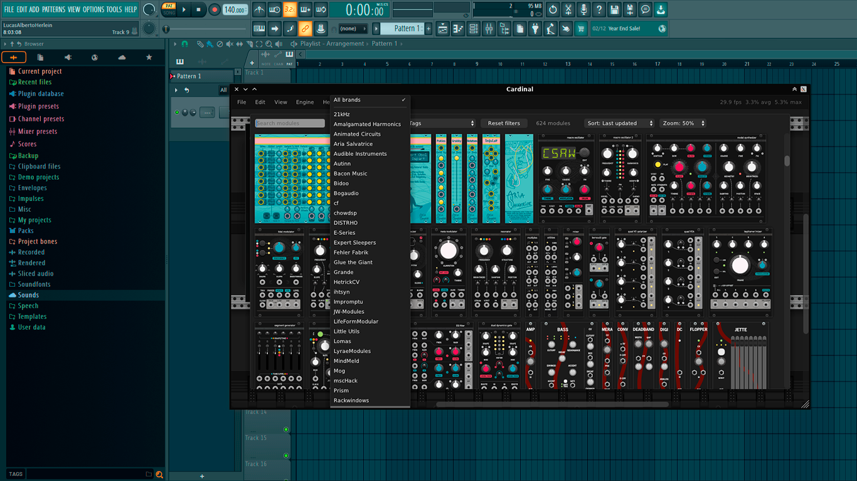The image size is (857, 481).
Task: Open the OPTIONS menu
Action: coord(93,9)
